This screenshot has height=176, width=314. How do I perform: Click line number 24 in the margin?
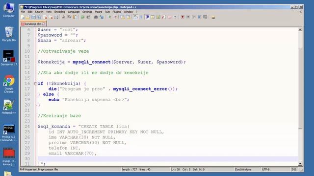[27, 127]
